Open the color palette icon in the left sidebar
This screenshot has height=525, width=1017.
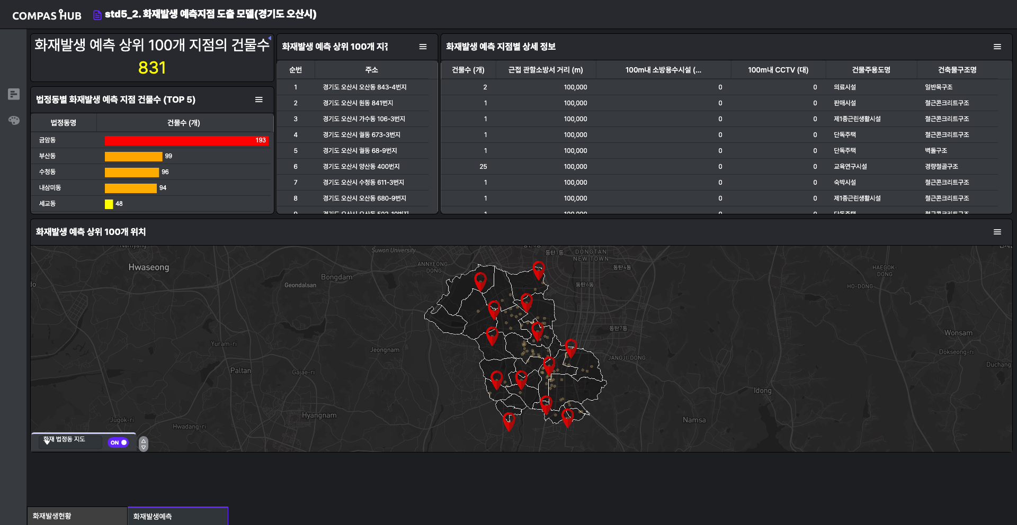click(x=14, y=120)
